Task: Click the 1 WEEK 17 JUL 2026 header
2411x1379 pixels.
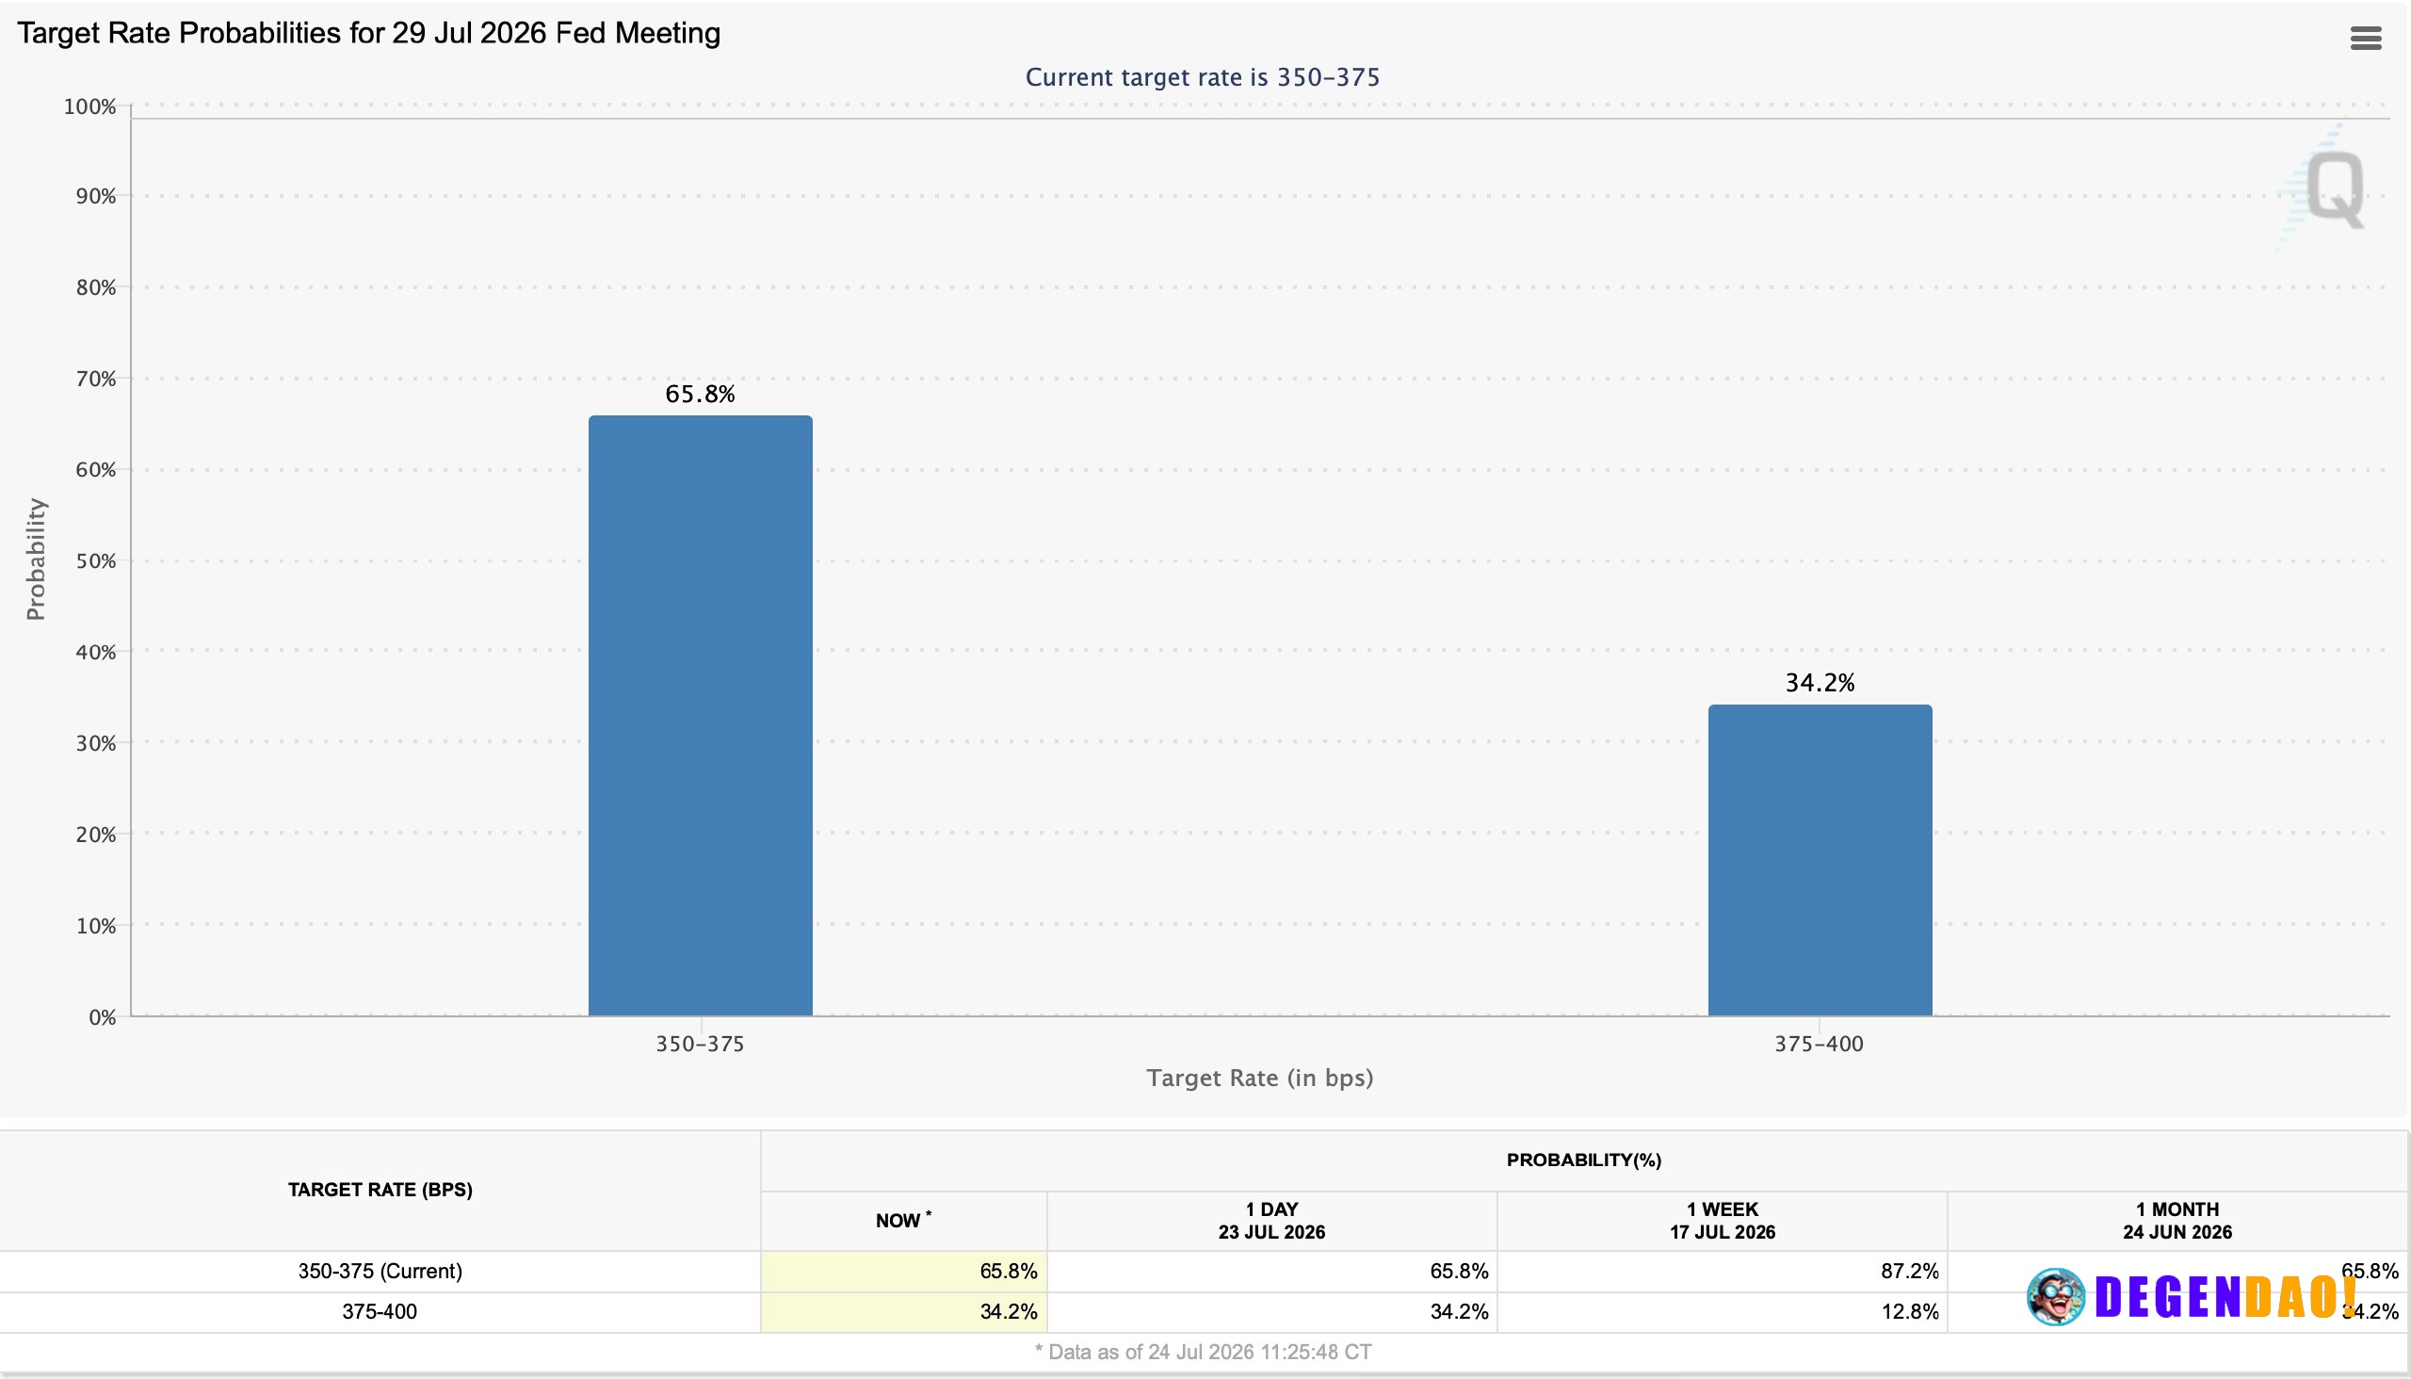Action: 1722,1221
